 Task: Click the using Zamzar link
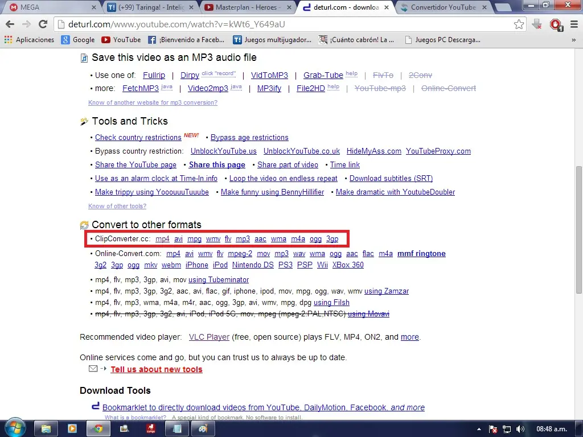[387, 291]
